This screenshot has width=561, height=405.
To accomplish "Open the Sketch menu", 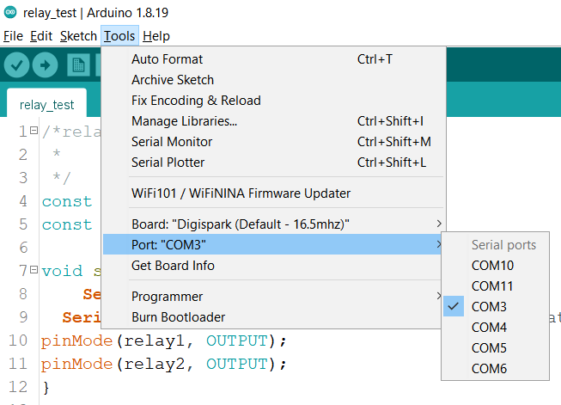I will 79,36.
